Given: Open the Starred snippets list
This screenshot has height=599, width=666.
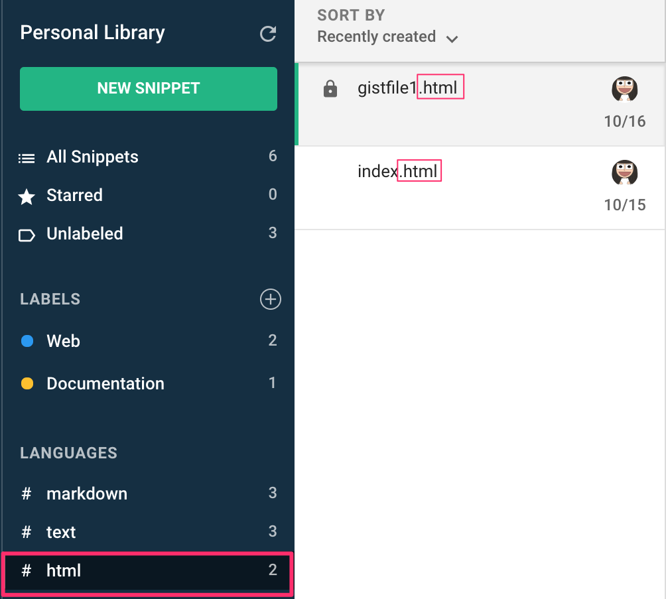Looking at the screenshot, I should pyautogui.click(x=74, y=196).
